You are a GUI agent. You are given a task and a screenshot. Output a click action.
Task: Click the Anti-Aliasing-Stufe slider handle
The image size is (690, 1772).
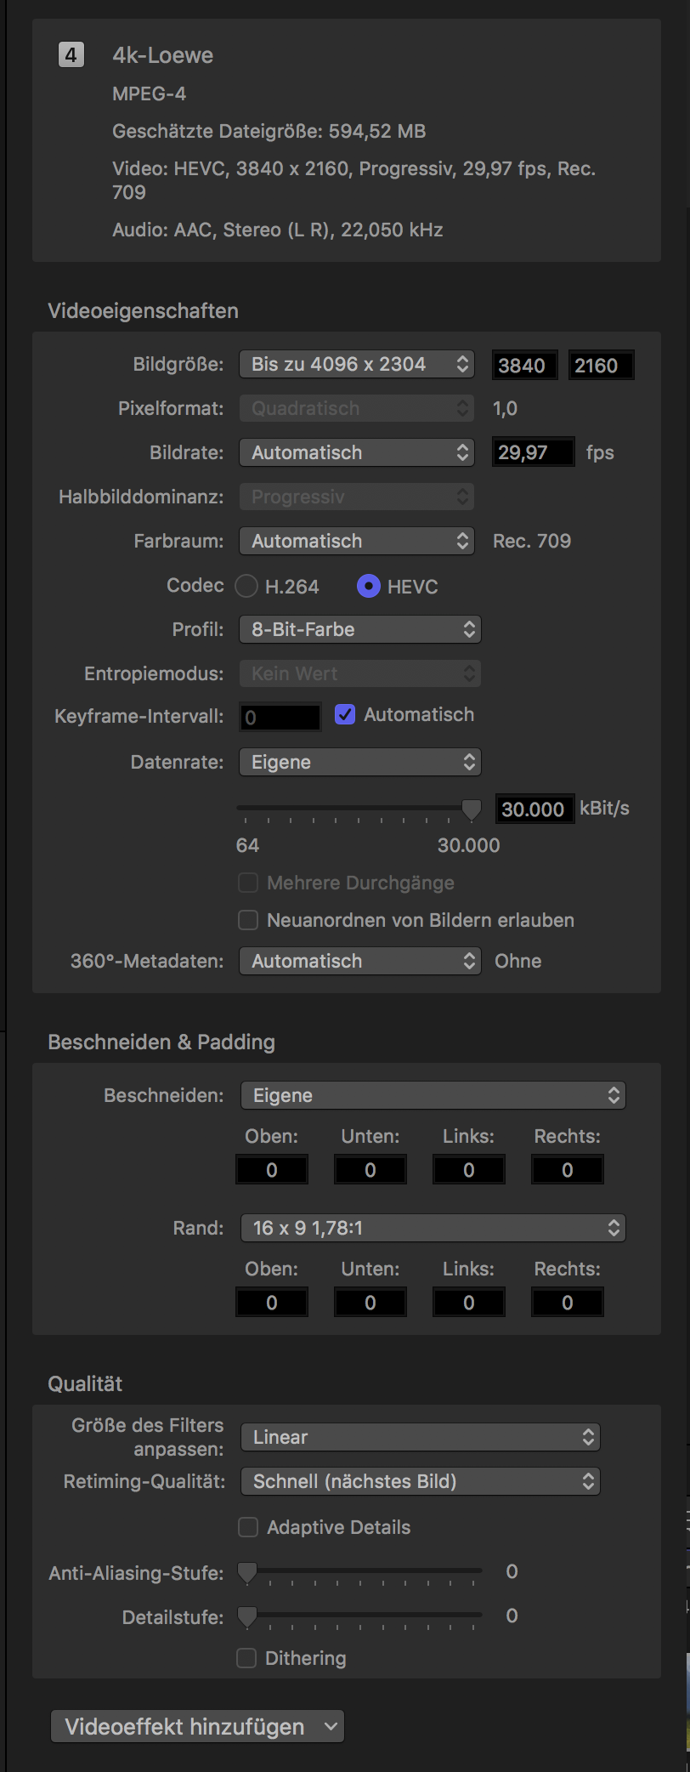247,1573
